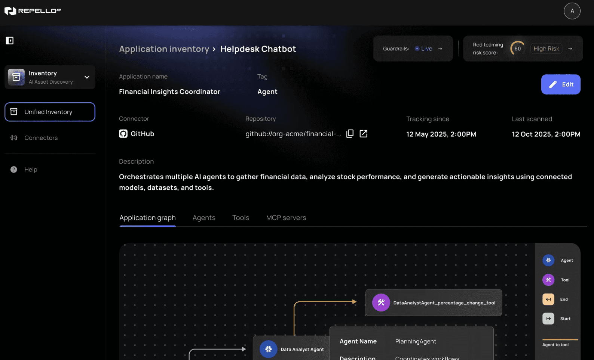
Task: Click the 12 Oct 2025 last scanned date
Action: [546, 134]
